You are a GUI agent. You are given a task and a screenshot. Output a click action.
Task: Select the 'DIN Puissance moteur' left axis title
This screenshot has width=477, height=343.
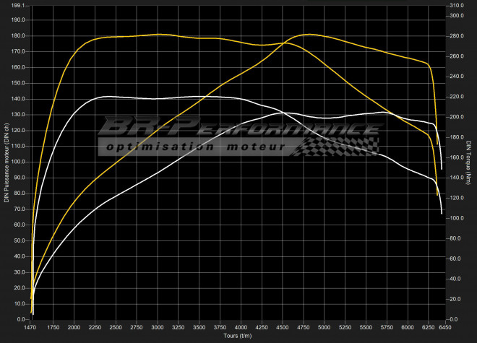[7, 162]
